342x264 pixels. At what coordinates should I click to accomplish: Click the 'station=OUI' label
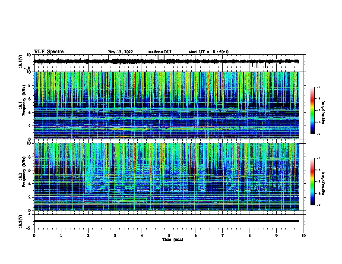click(x=160, y=52)
